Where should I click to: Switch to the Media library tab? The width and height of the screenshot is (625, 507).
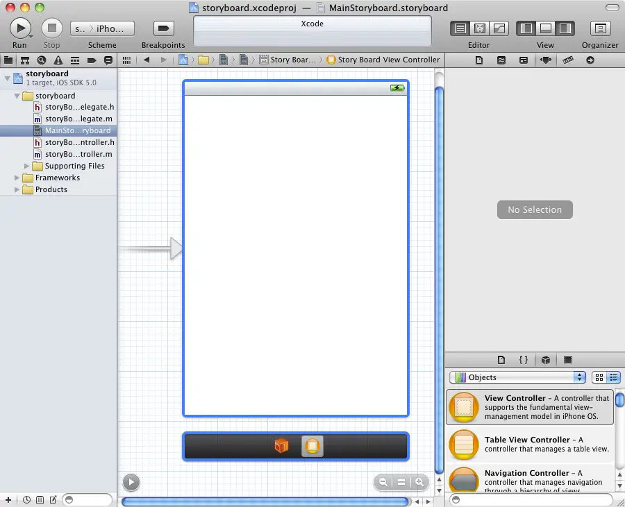(568, 360)
